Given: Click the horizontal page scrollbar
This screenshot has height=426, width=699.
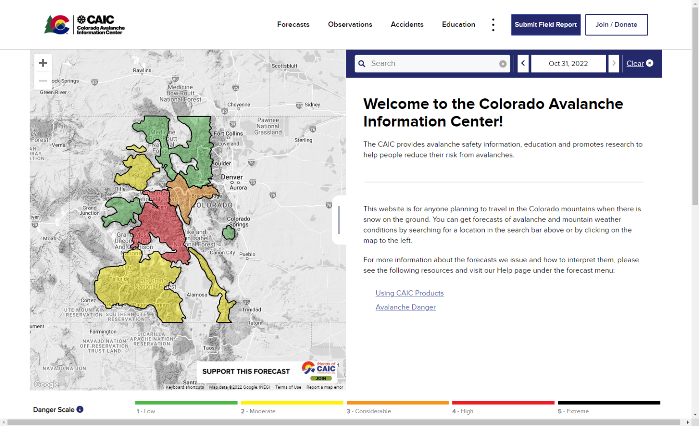Looking at the screenshot, I should 344,422.
